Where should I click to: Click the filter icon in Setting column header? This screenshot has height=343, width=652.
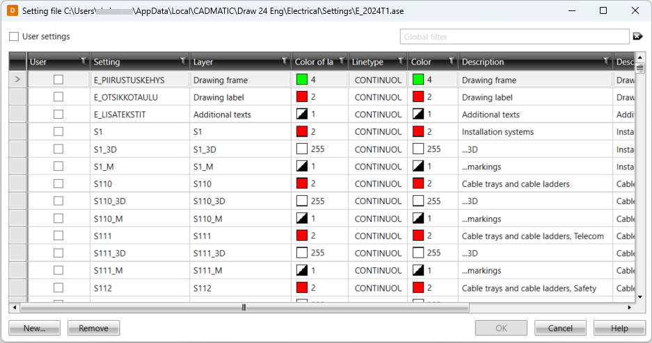tap(183, 61)
